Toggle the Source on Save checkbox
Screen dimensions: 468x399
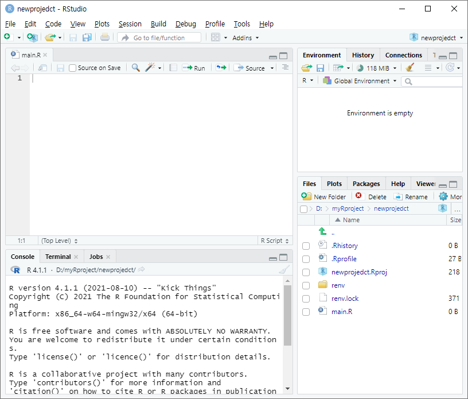click(x=72, y=68)
